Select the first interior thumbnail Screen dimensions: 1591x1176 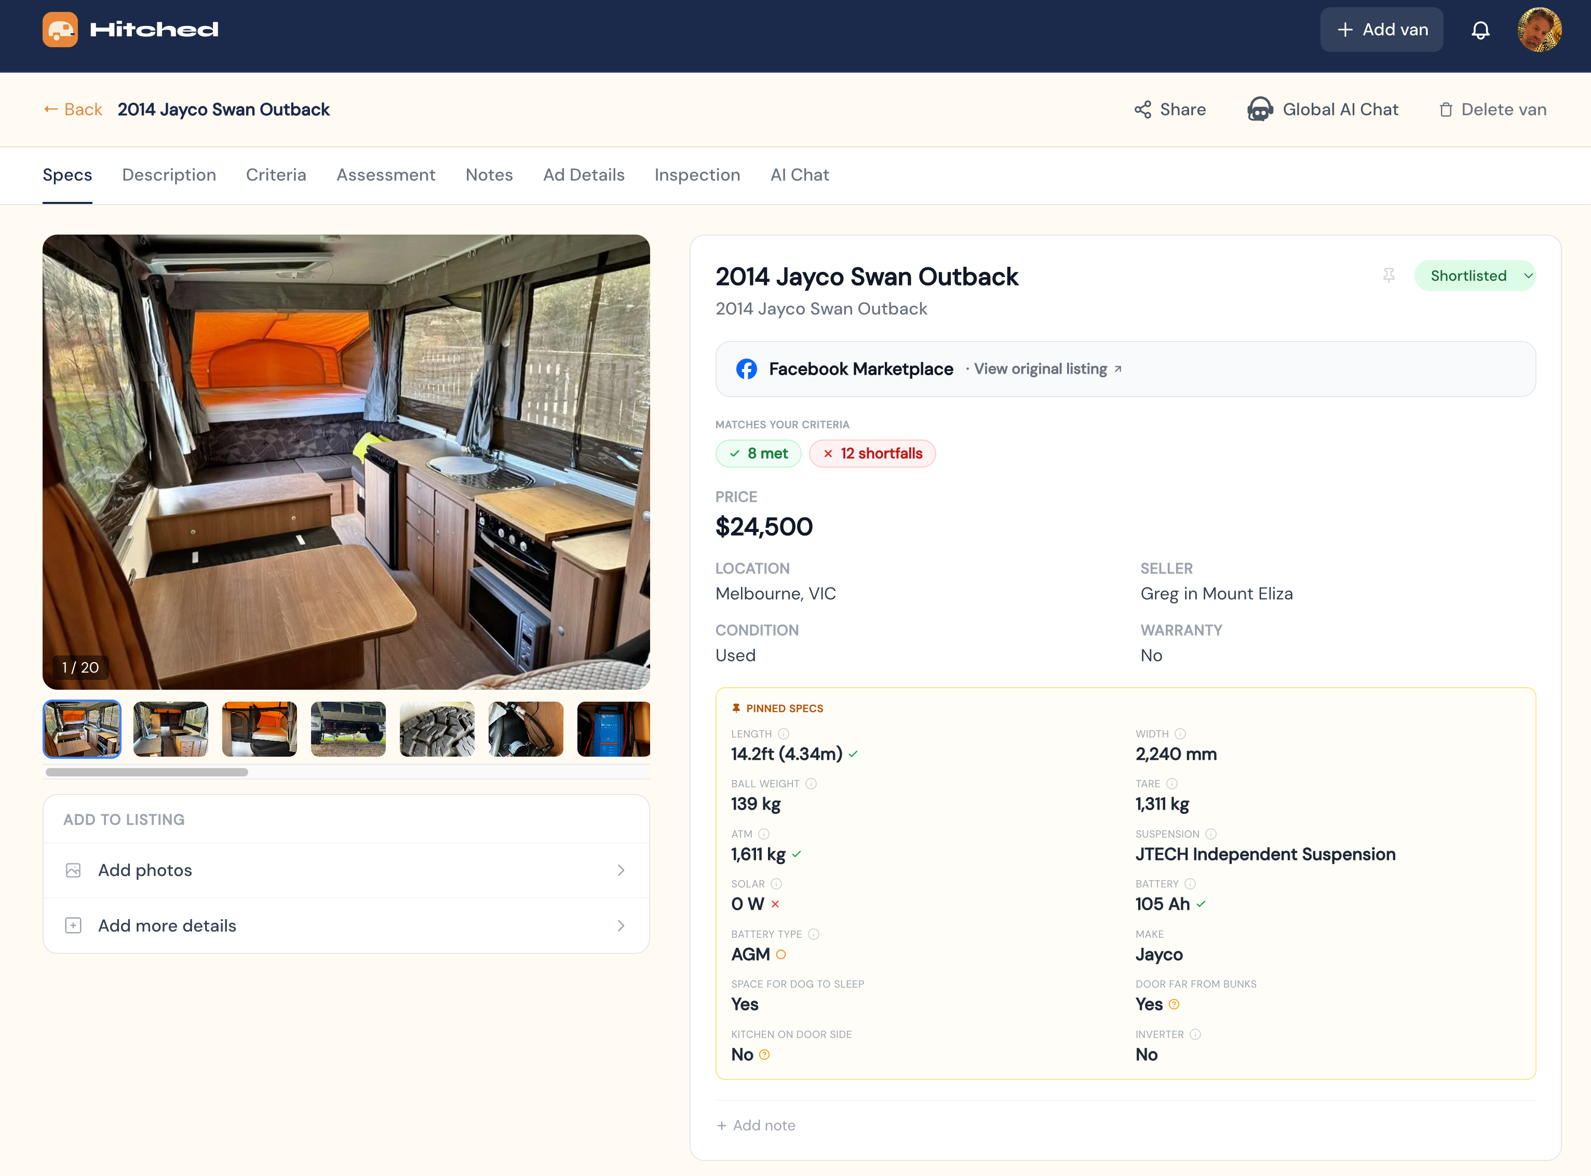[x=82, y=729]
